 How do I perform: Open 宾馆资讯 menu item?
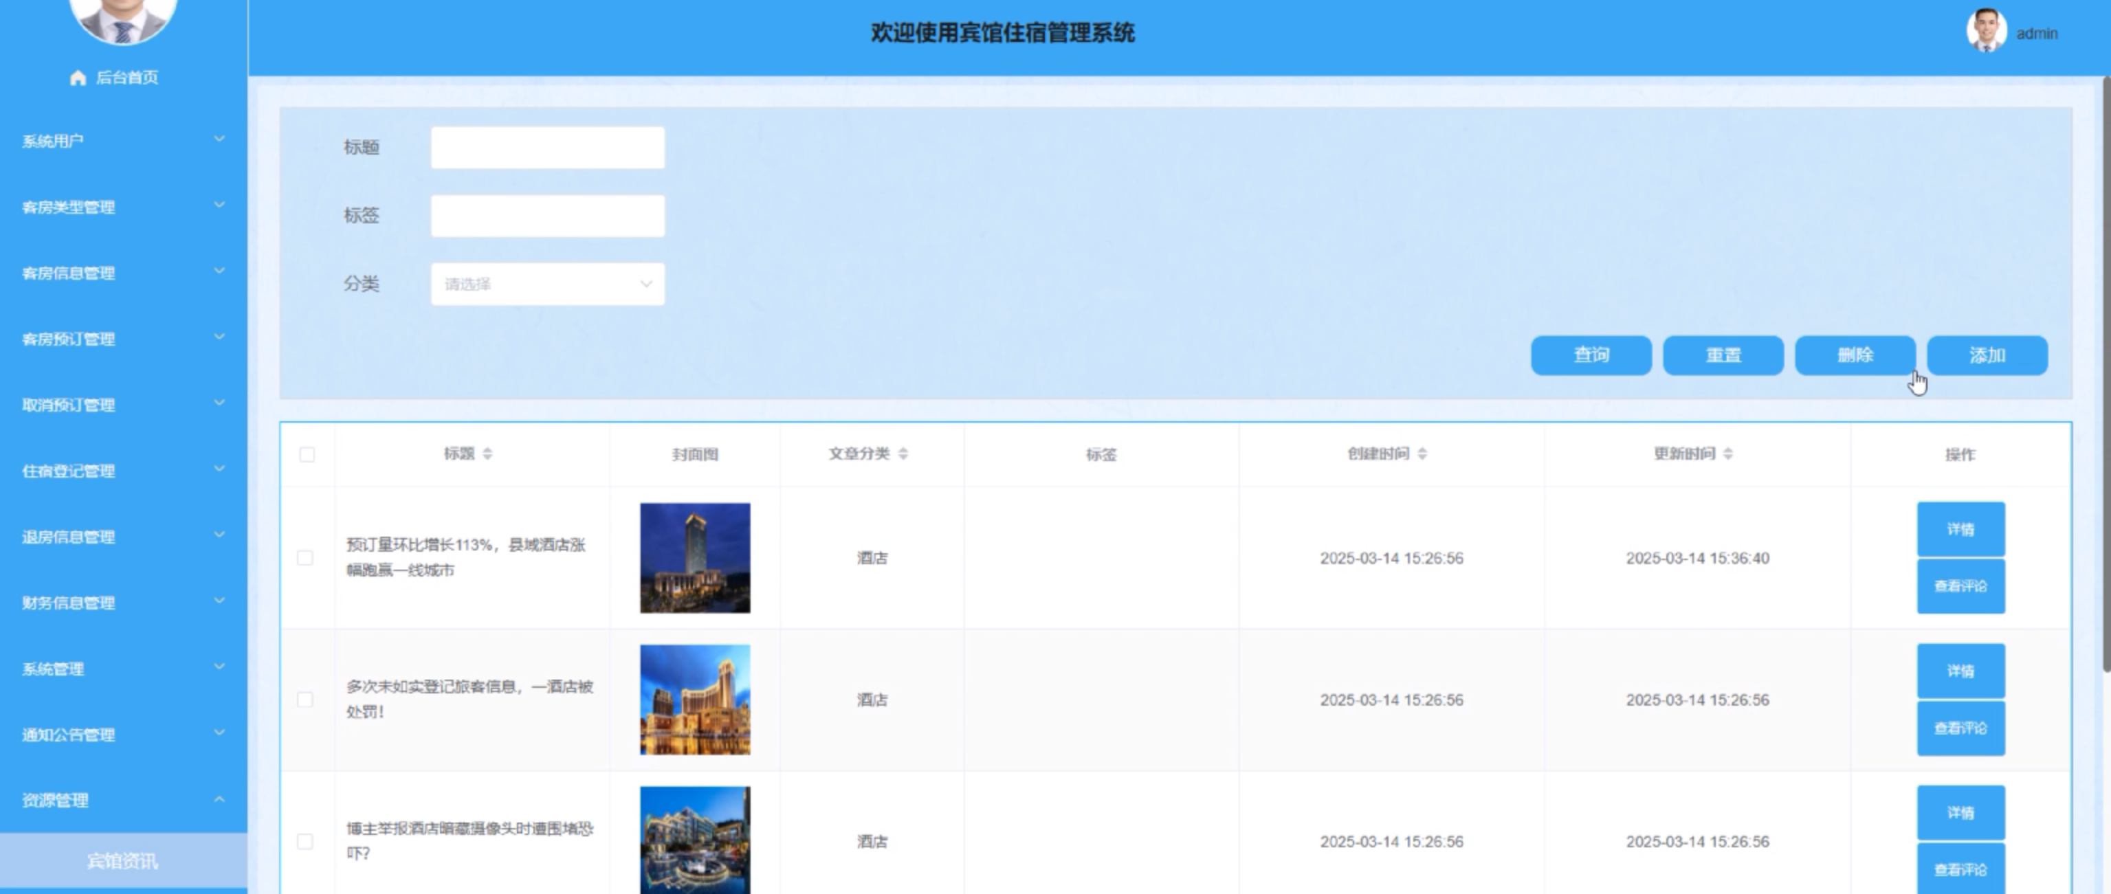(123, 860)
